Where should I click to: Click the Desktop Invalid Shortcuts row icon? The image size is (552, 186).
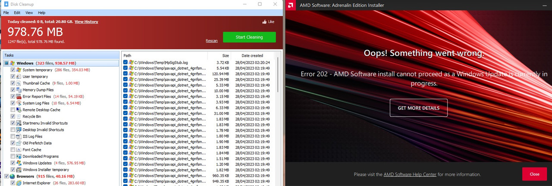click(x=19, y=130)
